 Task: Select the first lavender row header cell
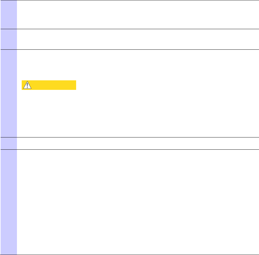coord(9,15)
